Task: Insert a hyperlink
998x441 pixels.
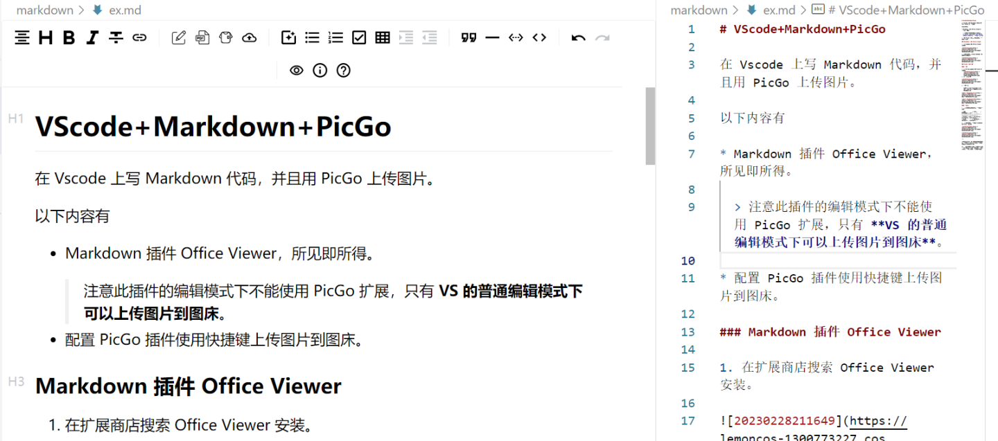Action: 139,37
